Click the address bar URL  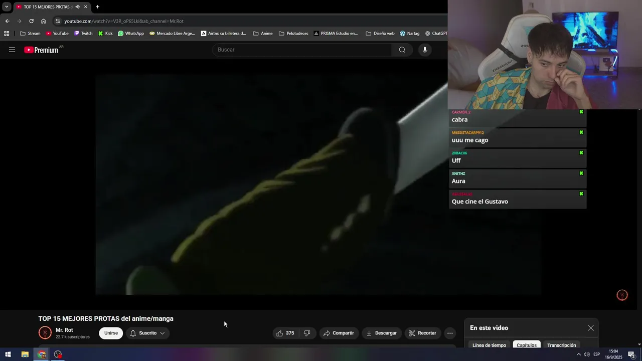124,21
